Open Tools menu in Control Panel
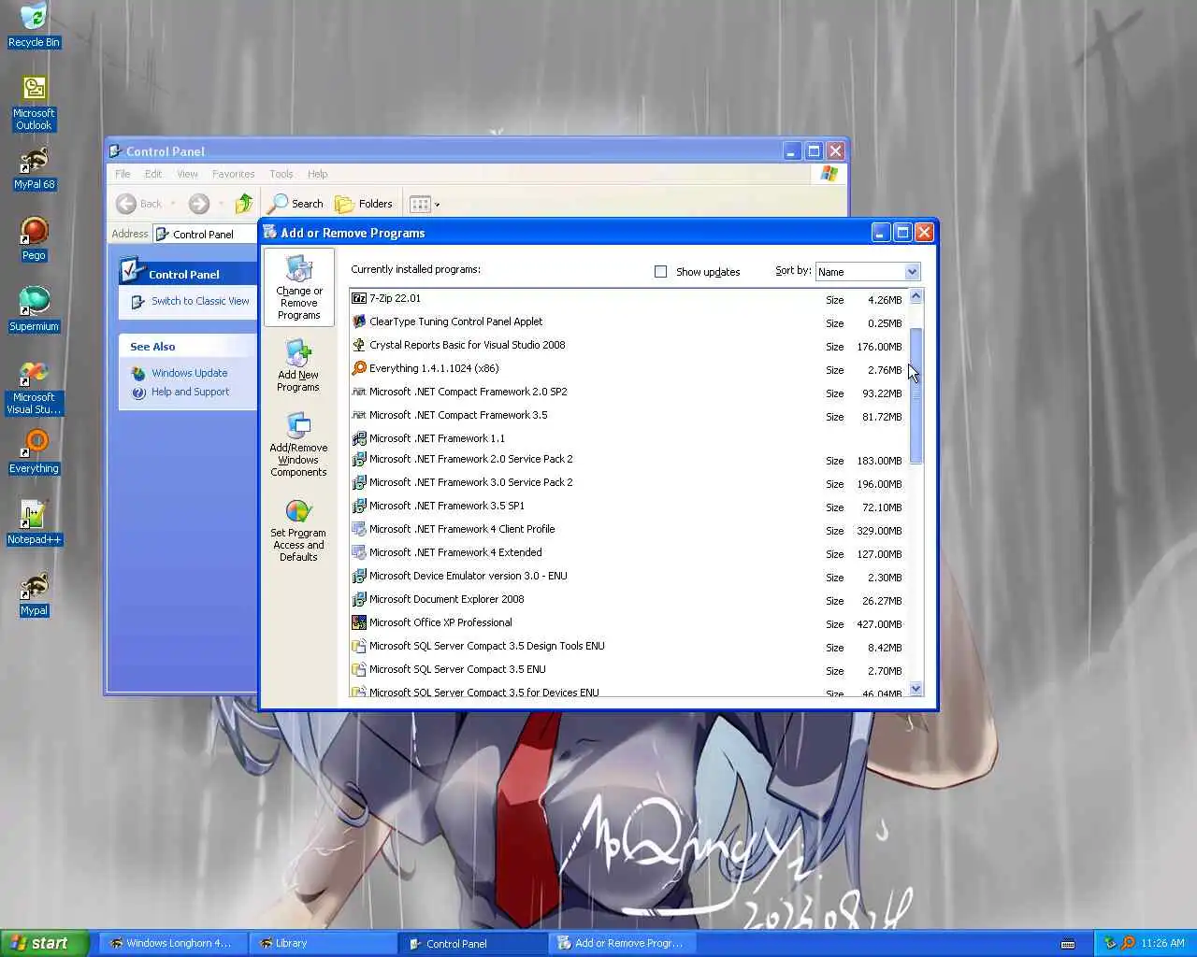The width and height of the screenshot is (1197, 957). (x=281, y=174)
